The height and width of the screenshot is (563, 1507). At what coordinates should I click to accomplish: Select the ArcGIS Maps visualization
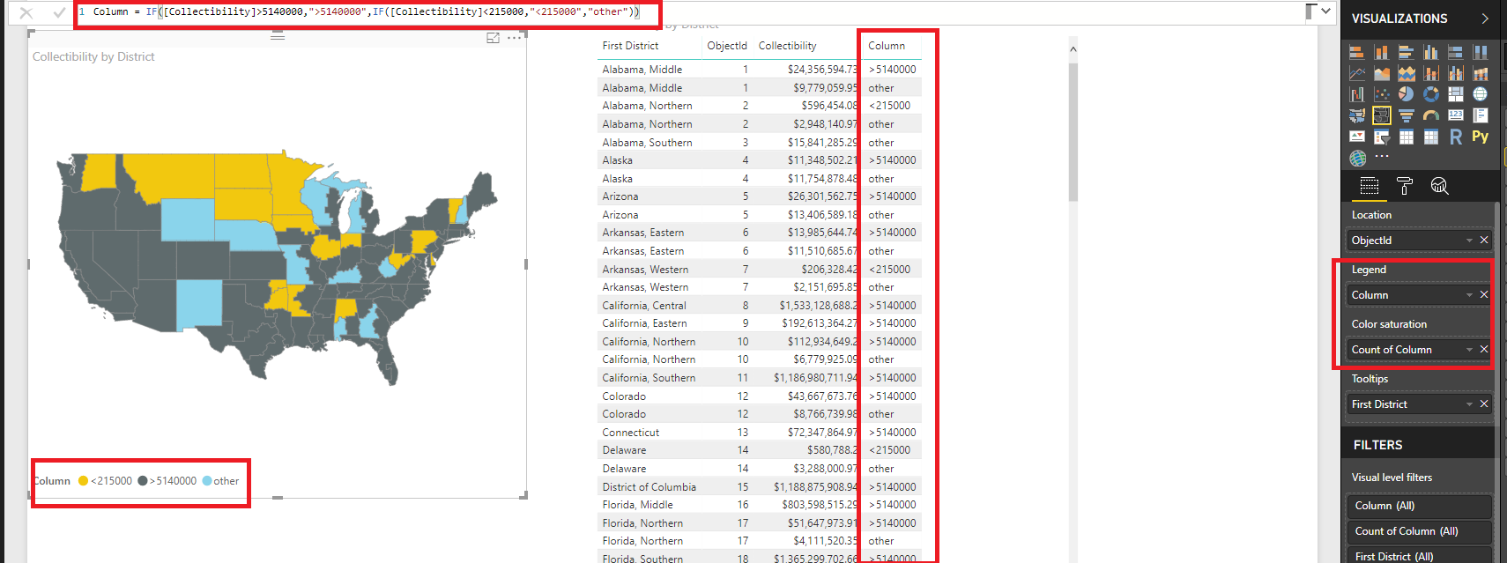pyautogui.click(x=1357, y=158)
